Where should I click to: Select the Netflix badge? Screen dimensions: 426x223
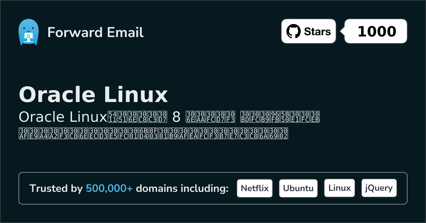pyautogui.click(x=255, y=188)
